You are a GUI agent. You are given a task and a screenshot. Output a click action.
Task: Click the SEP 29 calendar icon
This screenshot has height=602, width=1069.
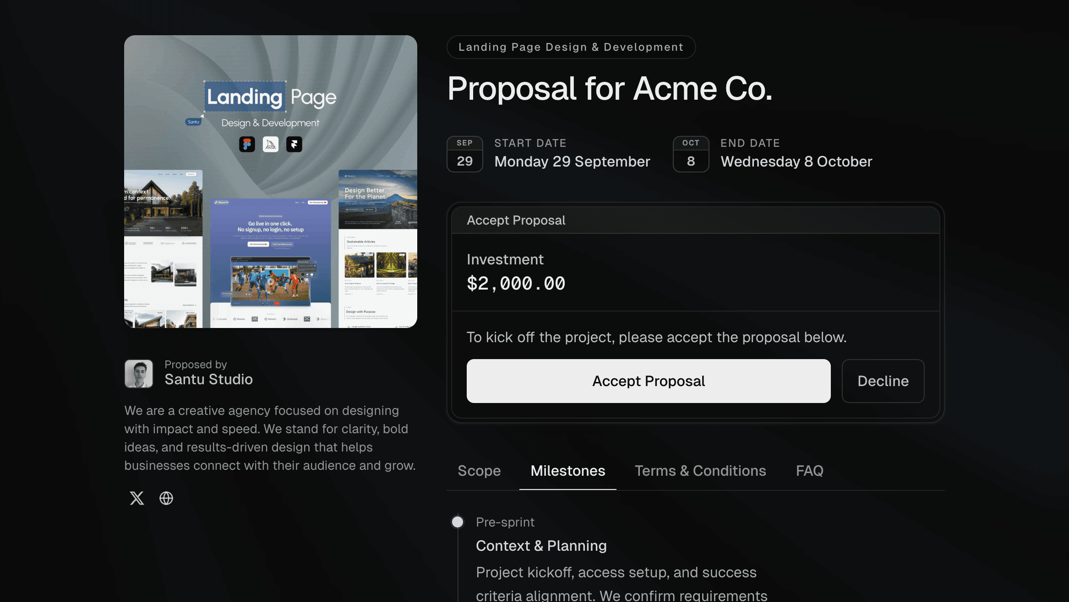coord(464,154)
